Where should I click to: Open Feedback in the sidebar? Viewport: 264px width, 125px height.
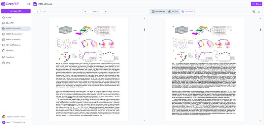(x=16, y=57)
